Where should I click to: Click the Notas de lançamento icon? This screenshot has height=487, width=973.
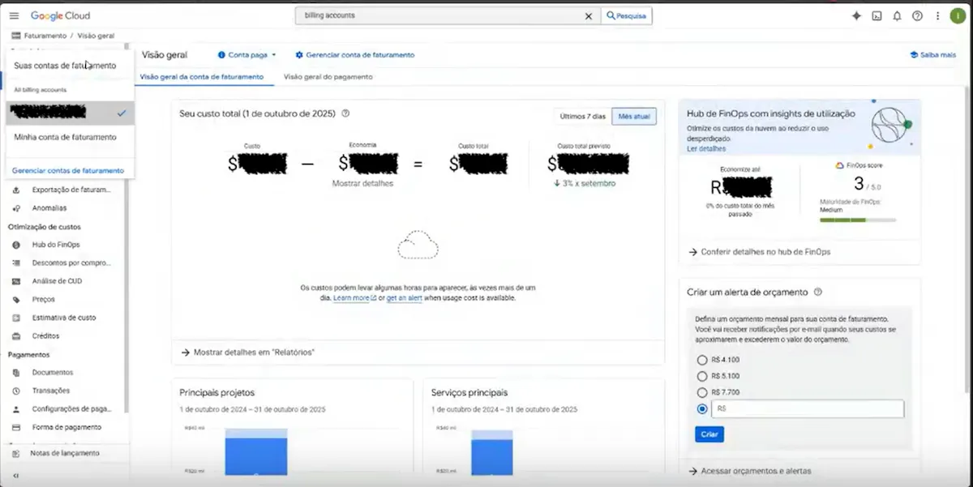[x=16, y=454]
